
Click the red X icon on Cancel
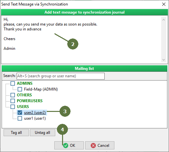click(x=93, y=146)
